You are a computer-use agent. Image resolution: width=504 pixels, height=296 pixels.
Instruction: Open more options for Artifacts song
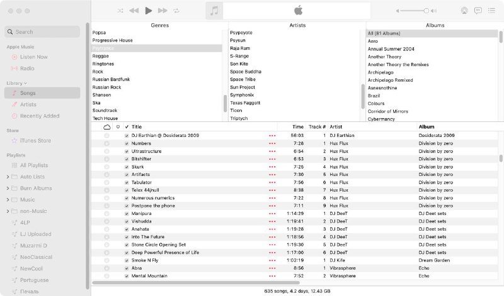click(x=272, y=175)
